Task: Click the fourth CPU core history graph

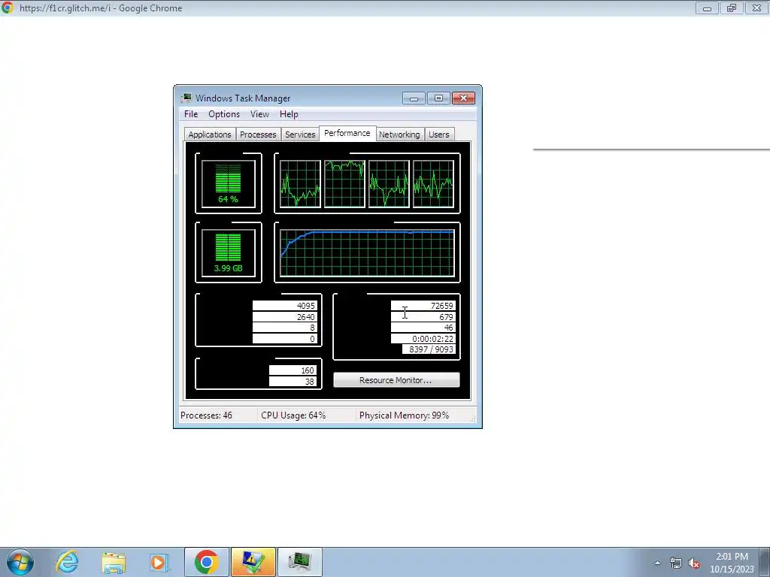Action: 433,183
